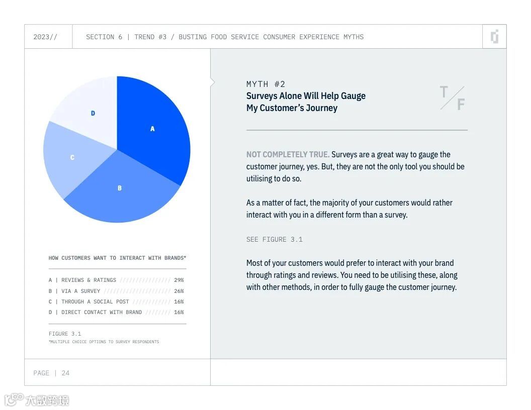531x410 pixels.
Task: Click the small arrow notch beside pie chart
Action: click(x=213, y=82)
